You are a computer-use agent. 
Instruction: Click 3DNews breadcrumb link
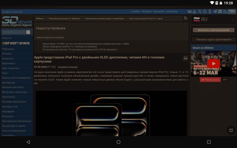point(40,18)
